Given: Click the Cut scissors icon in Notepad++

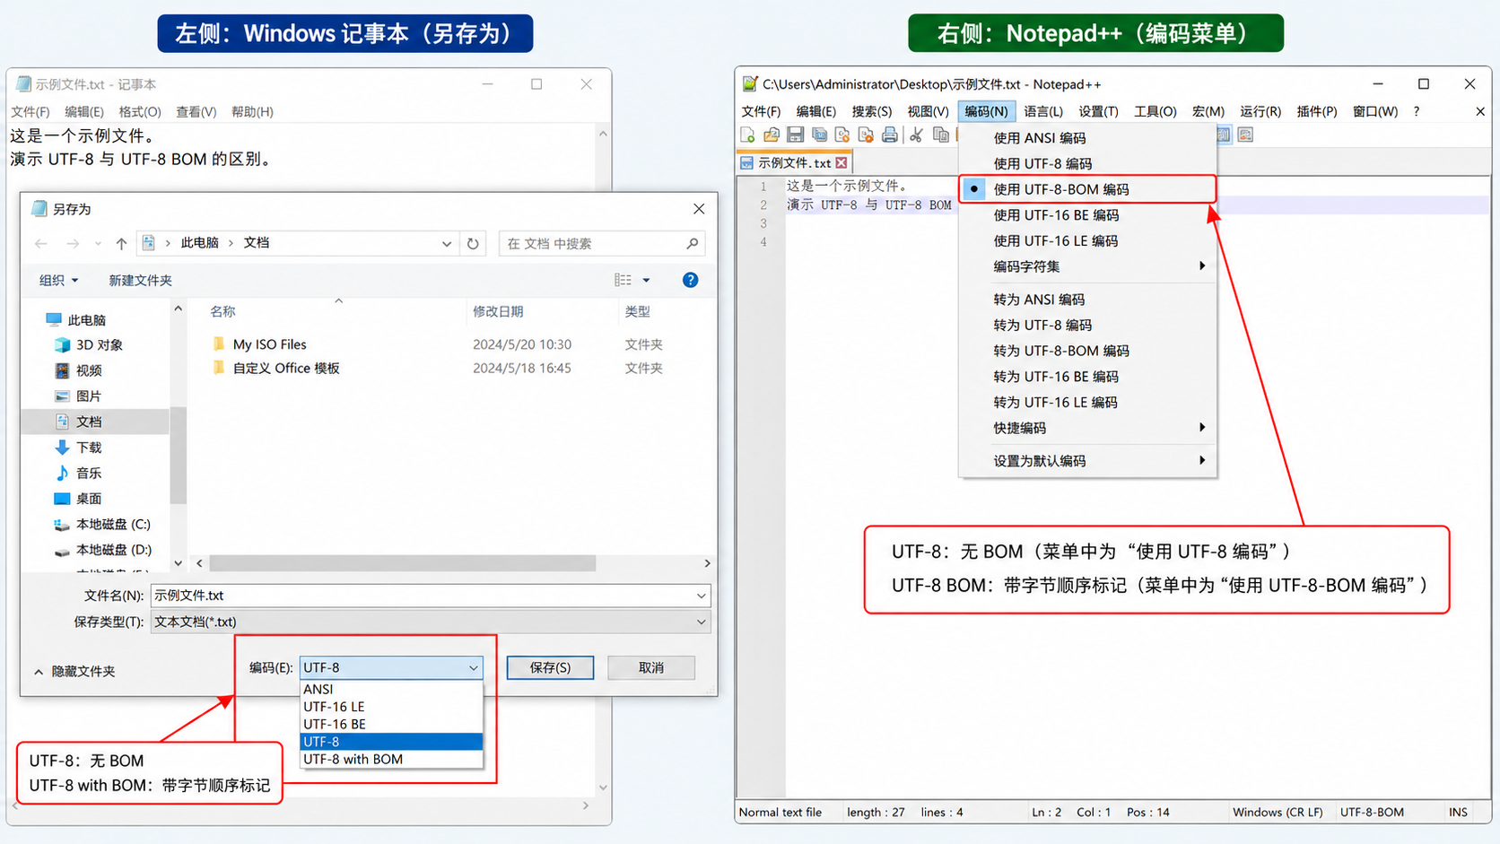Looking at the screenshot, I should 916,135.
